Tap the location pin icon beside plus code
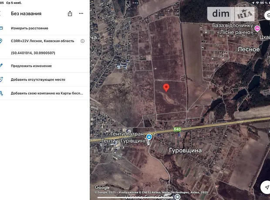This screenshot has width=270, height=200. [x=1, y=41]
